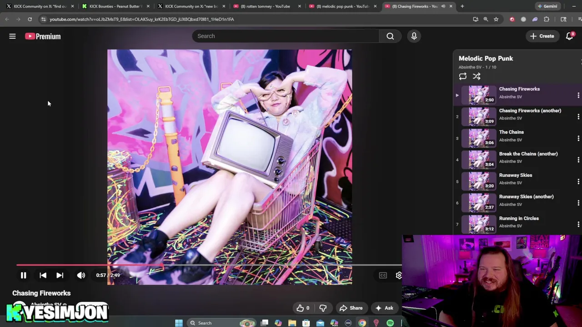Pause the video playback

click(x=23, y=275)
